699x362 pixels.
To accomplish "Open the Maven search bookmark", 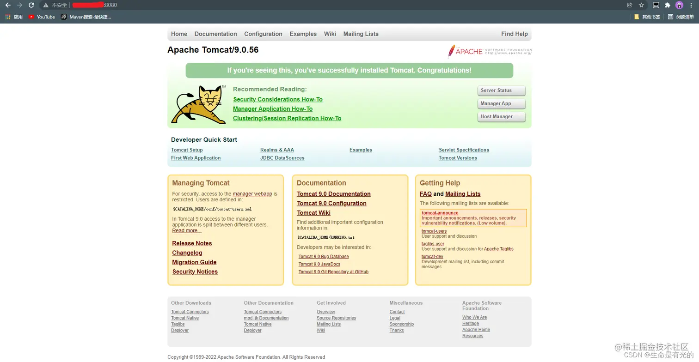I will 86,17.
